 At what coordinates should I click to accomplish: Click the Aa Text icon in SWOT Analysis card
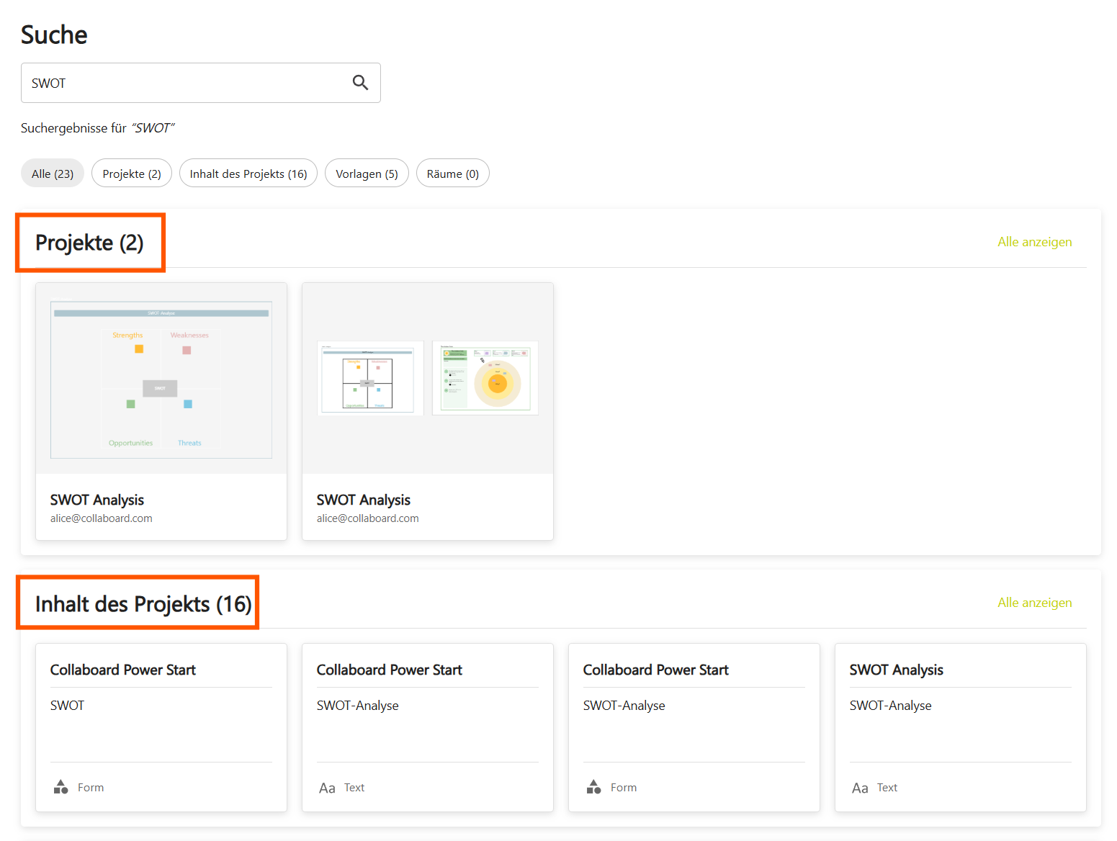[860, 788]
